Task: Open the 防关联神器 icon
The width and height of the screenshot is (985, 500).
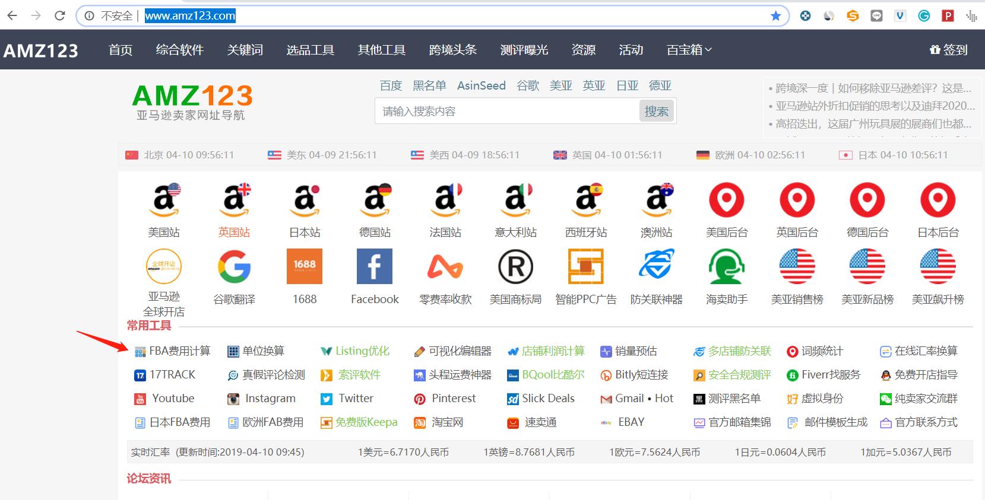Action: click(x=656, y=265)
